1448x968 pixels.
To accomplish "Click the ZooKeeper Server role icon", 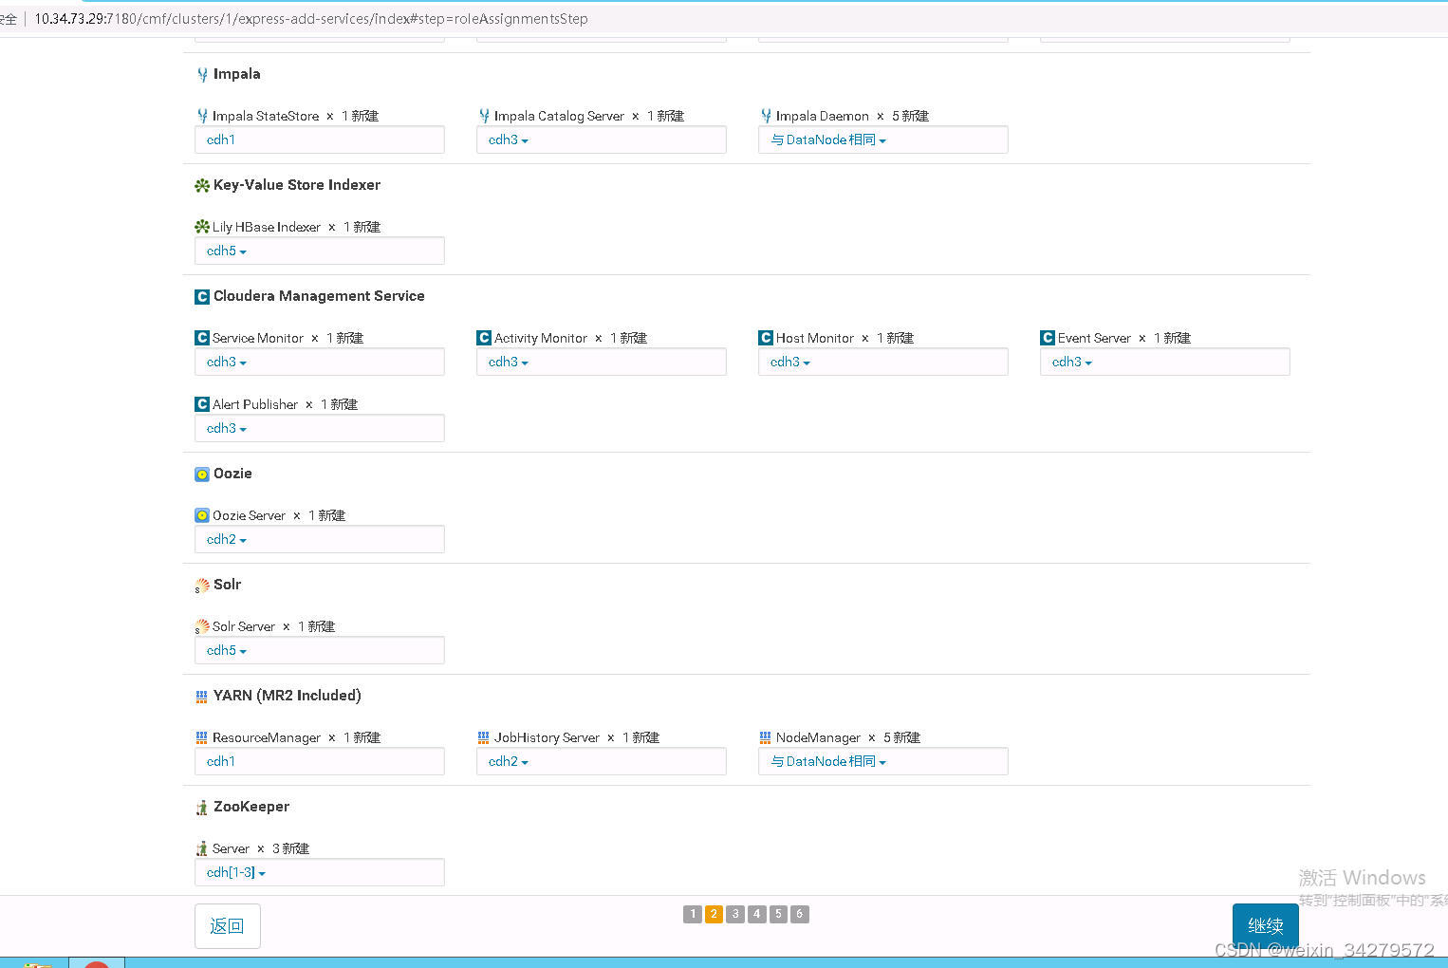I will (202, 848).
